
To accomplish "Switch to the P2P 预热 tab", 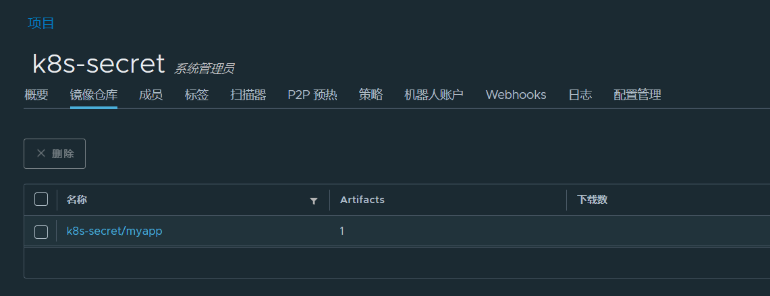I will (312, 95).
